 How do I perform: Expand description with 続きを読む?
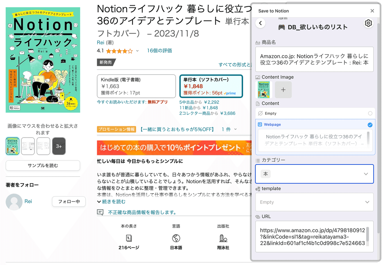click(111, 201)
